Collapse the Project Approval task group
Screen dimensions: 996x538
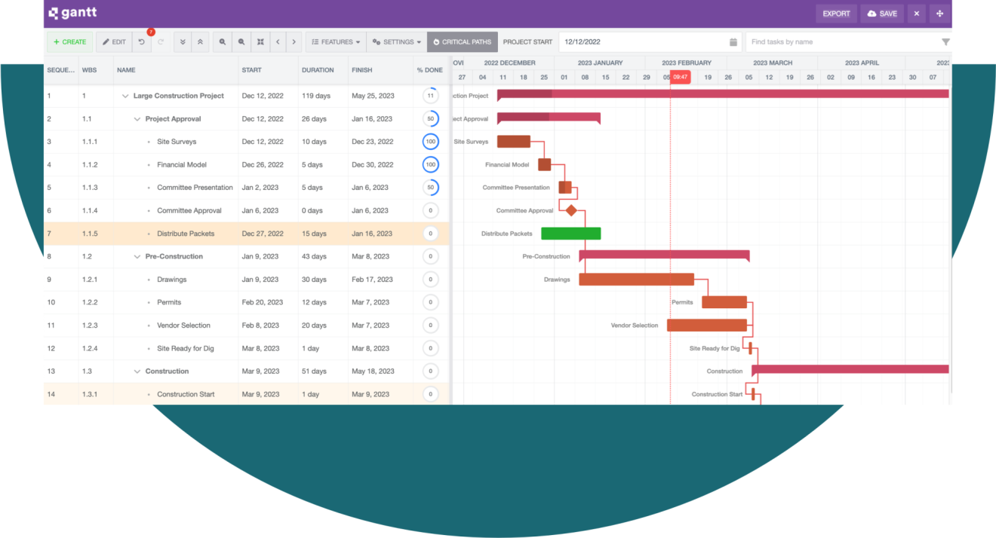(x=137, y=118)
